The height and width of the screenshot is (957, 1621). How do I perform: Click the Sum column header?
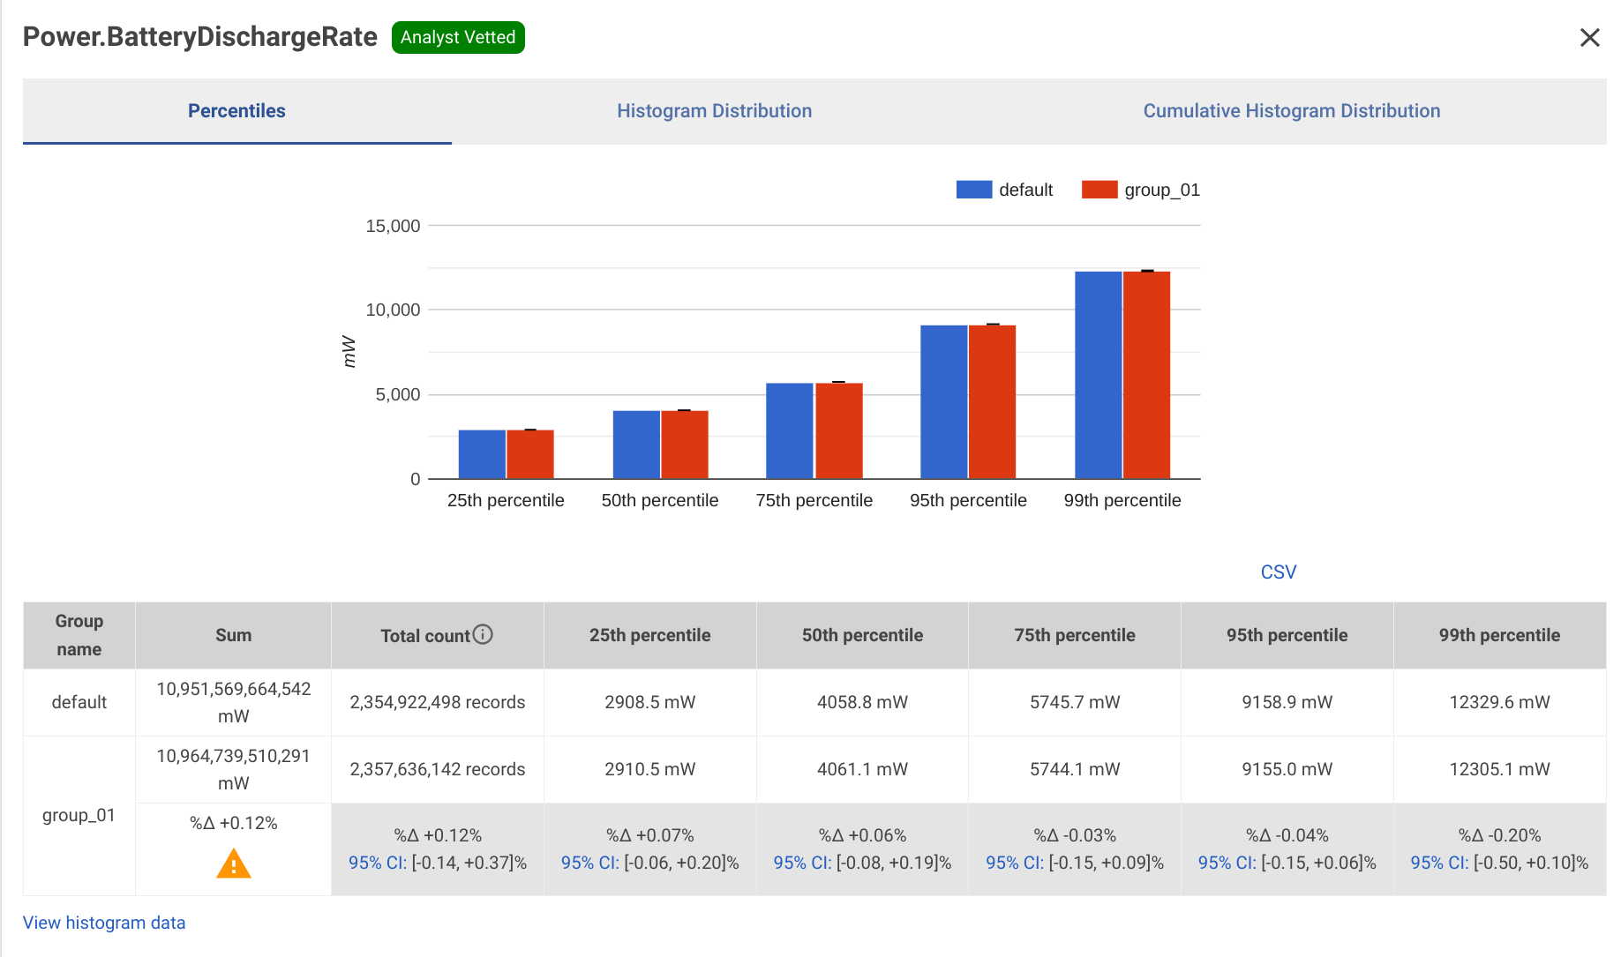point(233,635)
